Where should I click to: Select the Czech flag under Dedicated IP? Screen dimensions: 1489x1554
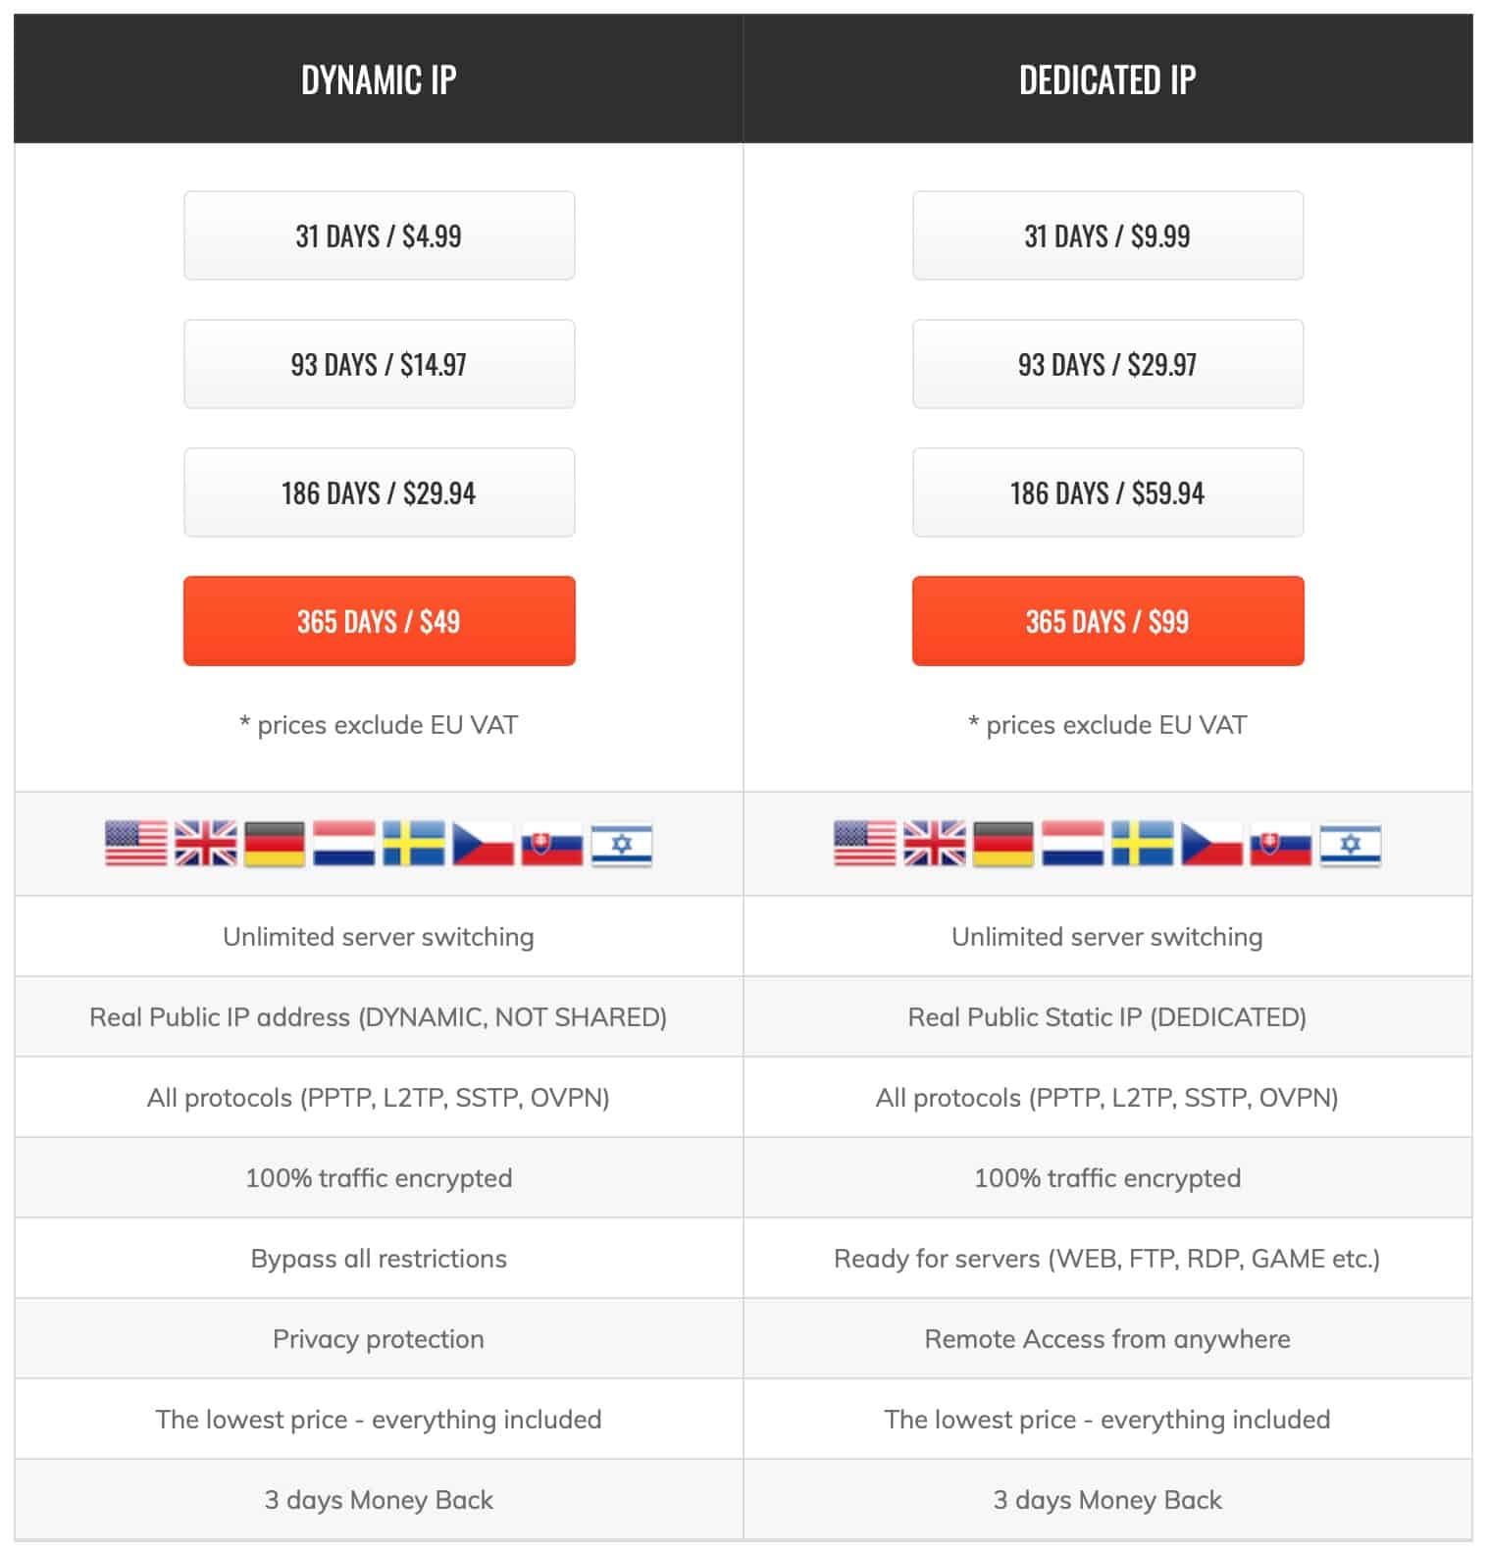click(x=1212, y=844)
